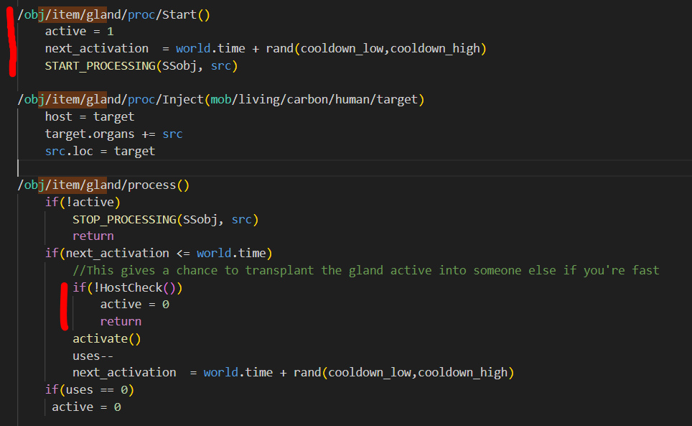Click the 'active = 1' line
This screenshot has width=692, height=426.
80,32
